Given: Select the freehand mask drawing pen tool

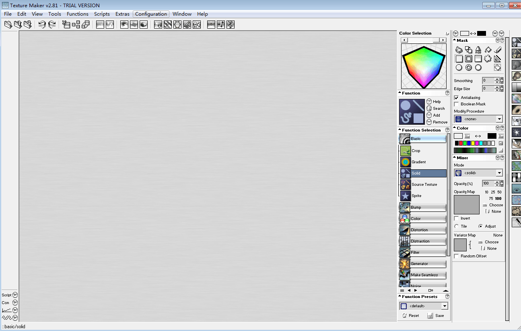Looking at the screenshot, I should 498,49.
